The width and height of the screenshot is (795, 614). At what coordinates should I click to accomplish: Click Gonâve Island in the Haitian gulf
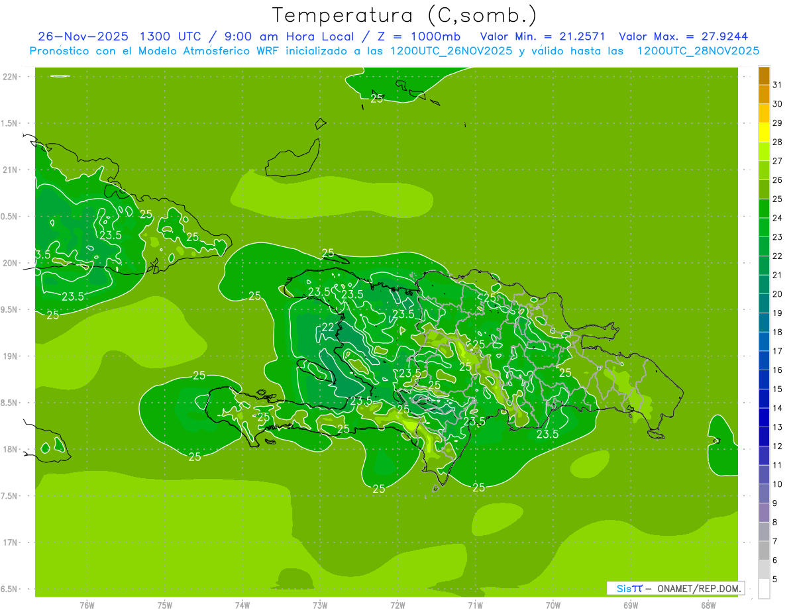click(326, 372)
